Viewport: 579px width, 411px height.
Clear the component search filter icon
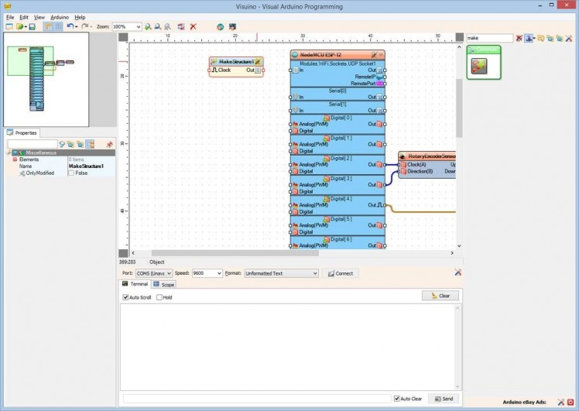(519, 38)
